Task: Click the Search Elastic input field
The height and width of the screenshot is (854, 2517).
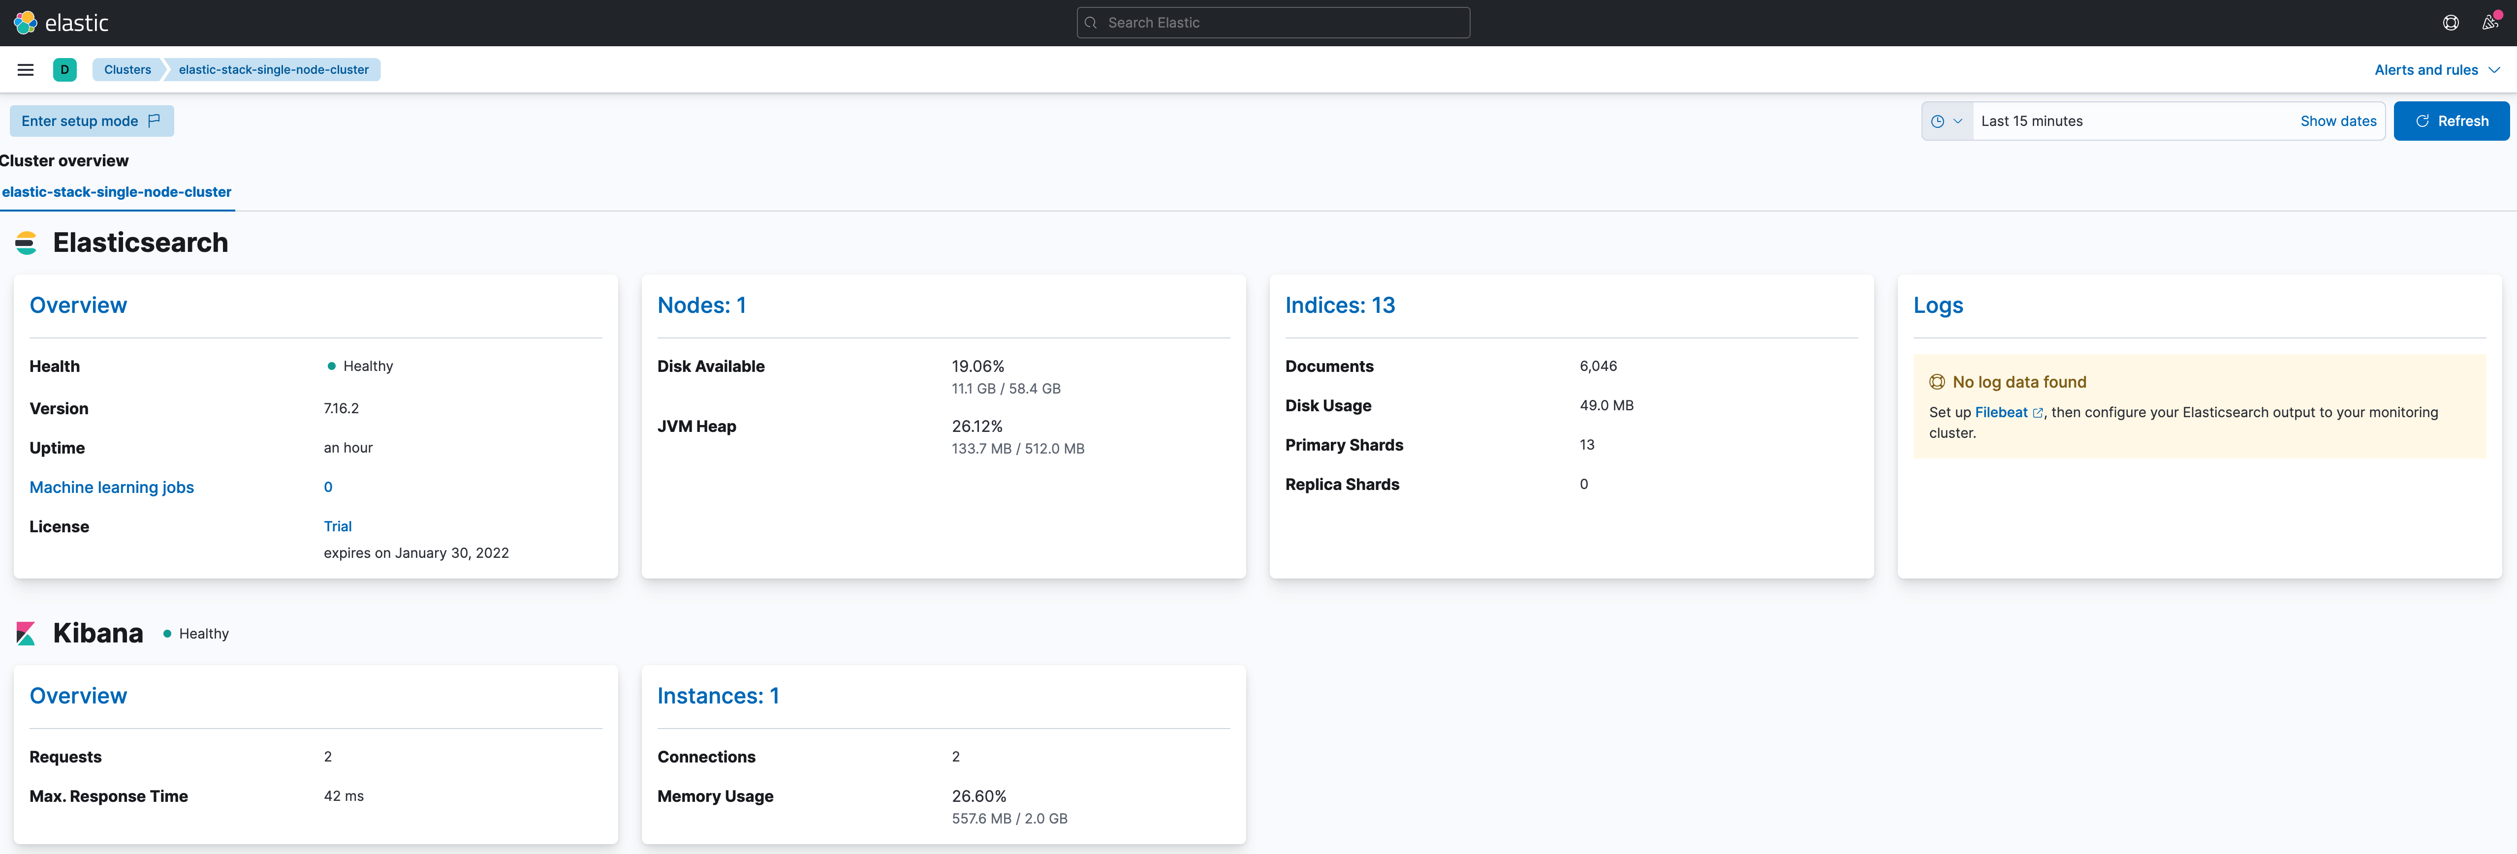Action: click(1272, 23)
